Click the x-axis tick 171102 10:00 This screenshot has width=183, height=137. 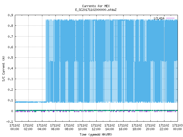[x=83, y=127]
